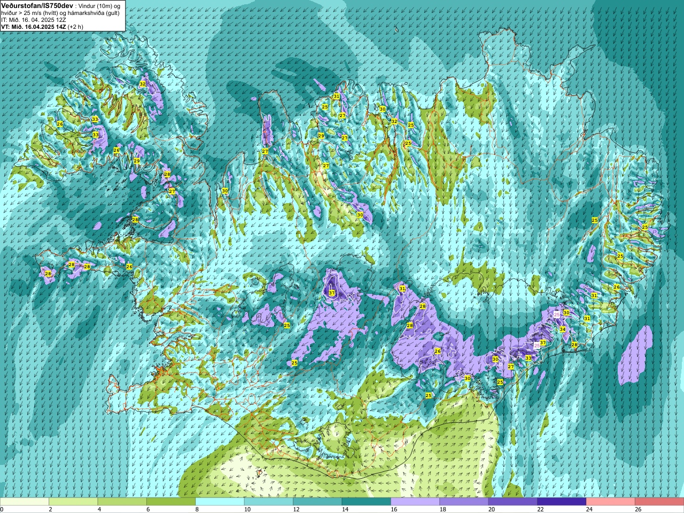
Task: Pick the 10–12 m/s aqua legend swatch
Action: point(269,502)
